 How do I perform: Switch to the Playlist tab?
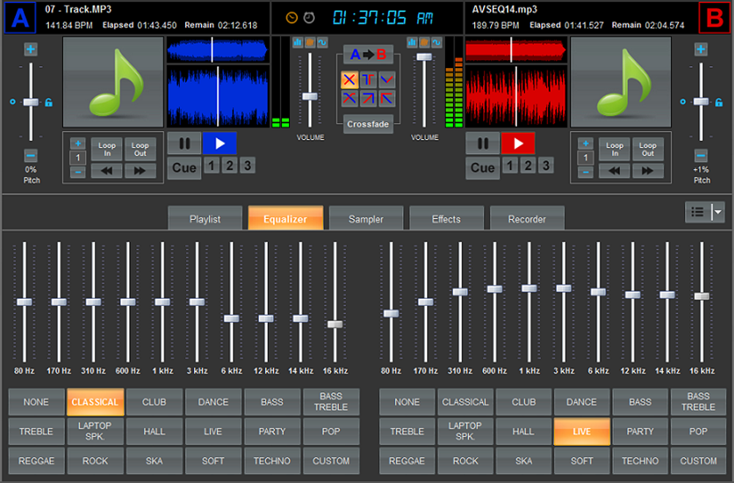click(205, 219)
